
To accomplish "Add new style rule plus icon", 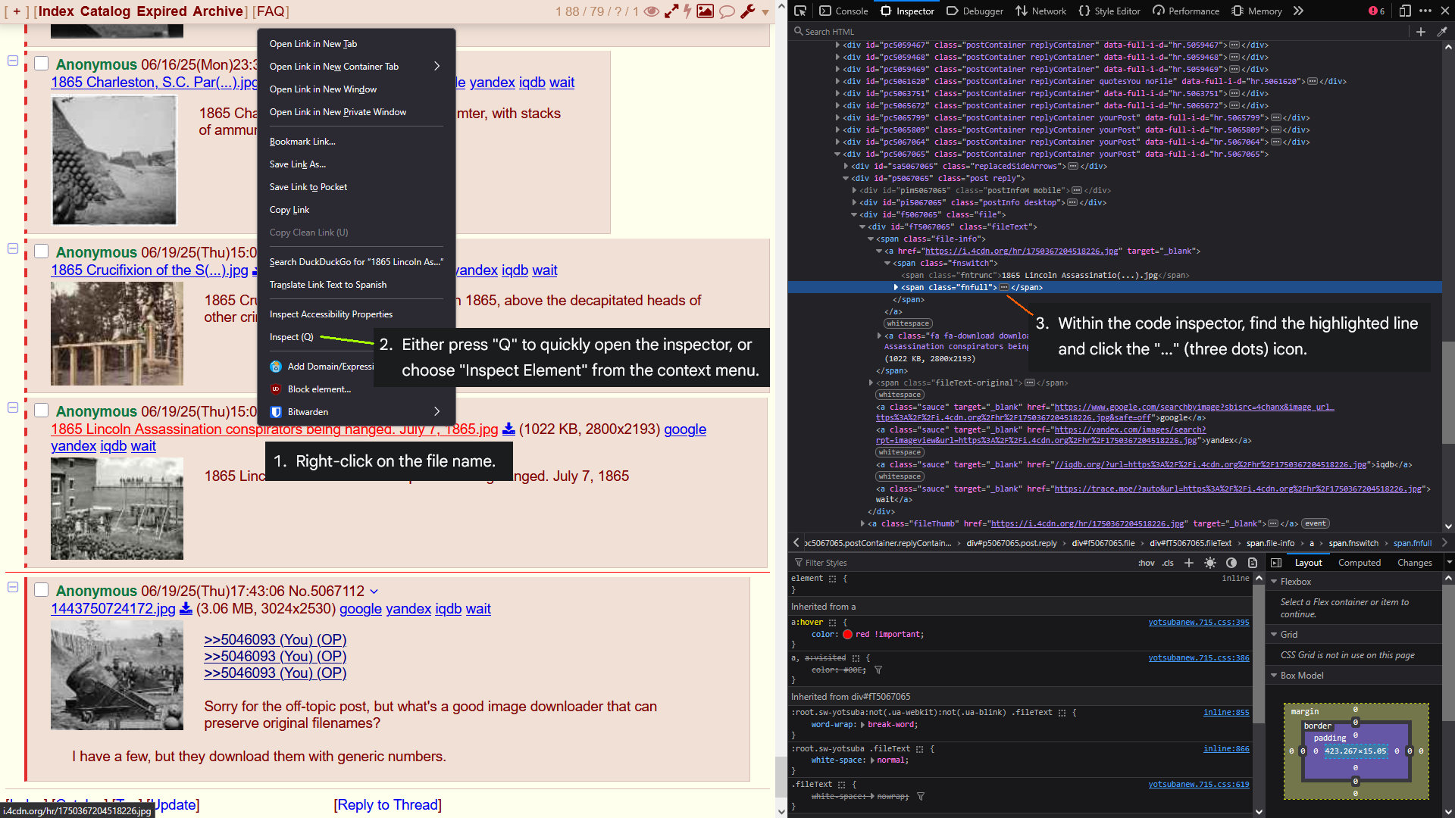I will coord(1189,563).
